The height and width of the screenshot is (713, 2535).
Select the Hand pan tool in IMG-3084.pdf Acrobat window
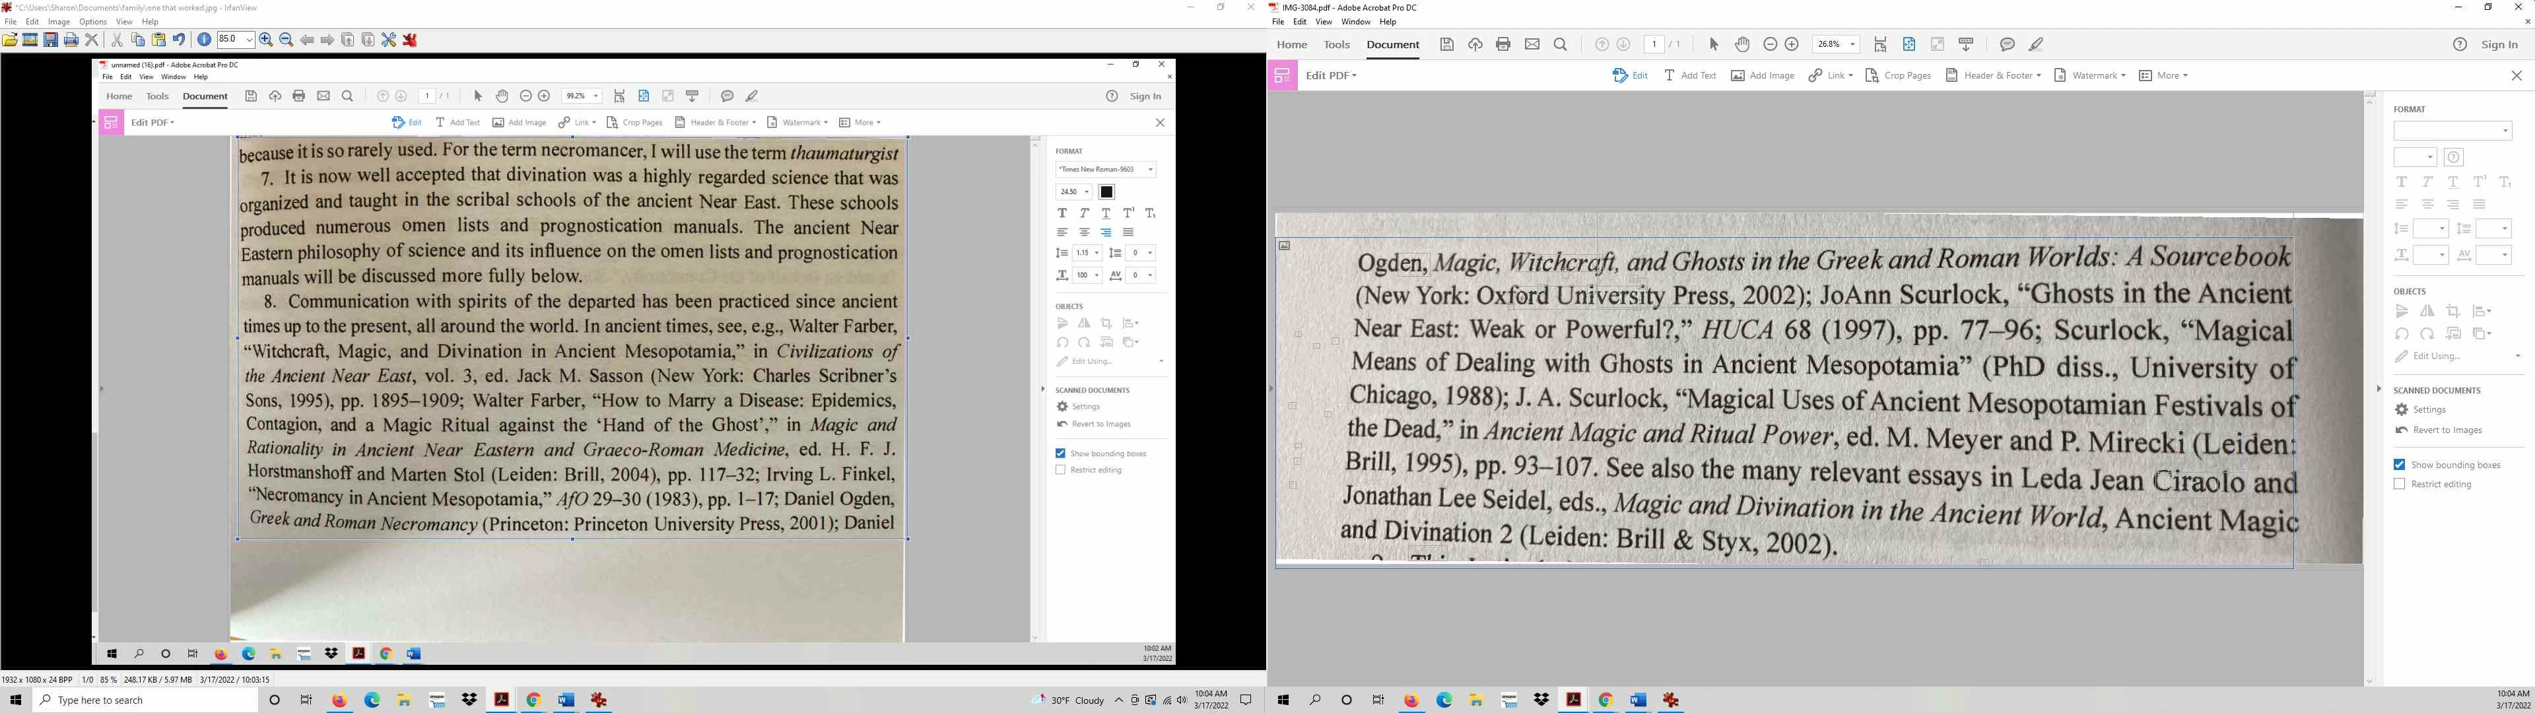tap(1742, 44)
